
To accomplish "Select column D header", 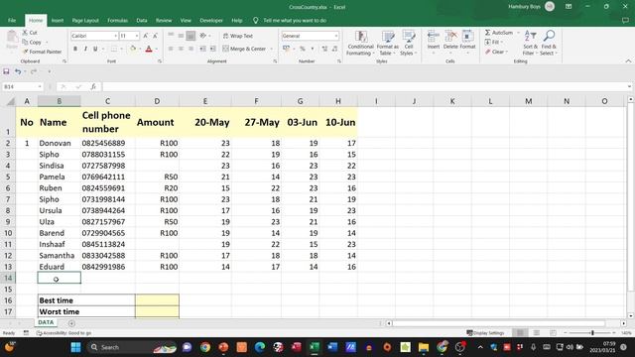I will click(157, 101).
